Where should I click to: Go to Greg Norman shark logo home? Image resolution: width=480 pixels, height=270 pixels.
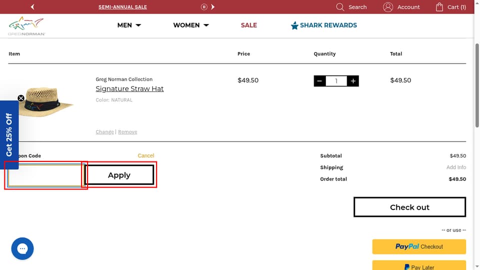click(26, 25)
